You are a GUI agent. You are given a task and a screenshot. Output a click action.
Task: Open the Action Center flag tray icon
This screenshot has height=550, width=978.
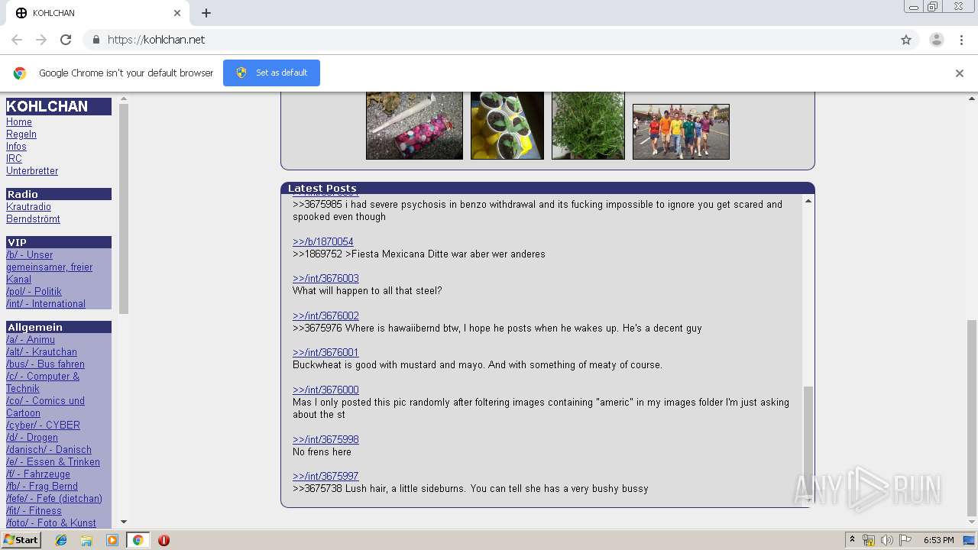tap(905, 540)
